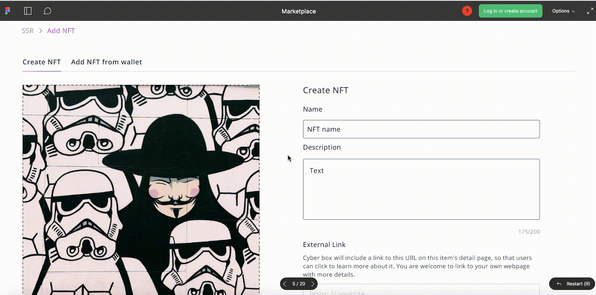Click the Restart (R) button
Image resolution: width=596 pixels, height=295 pixels.
572,284
